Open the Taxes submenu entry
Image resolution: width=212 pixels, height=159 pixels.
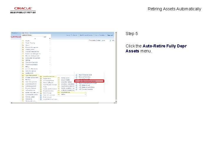tap(45, 87)
